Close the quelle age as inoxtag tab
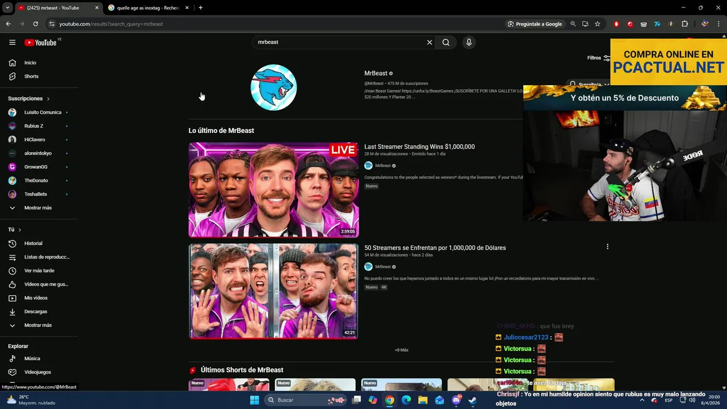The height and width of the screenshot is (409, 727). [186, 8]
